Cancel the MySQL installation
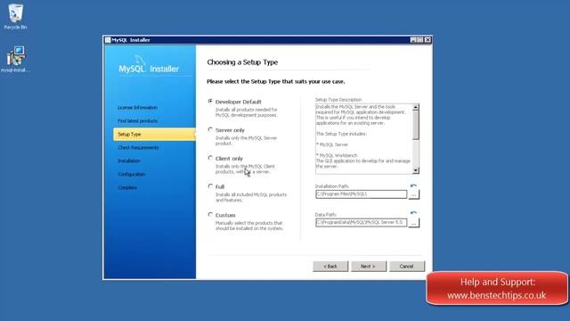Viewport: 570px width, 321px height. point(406,267)
